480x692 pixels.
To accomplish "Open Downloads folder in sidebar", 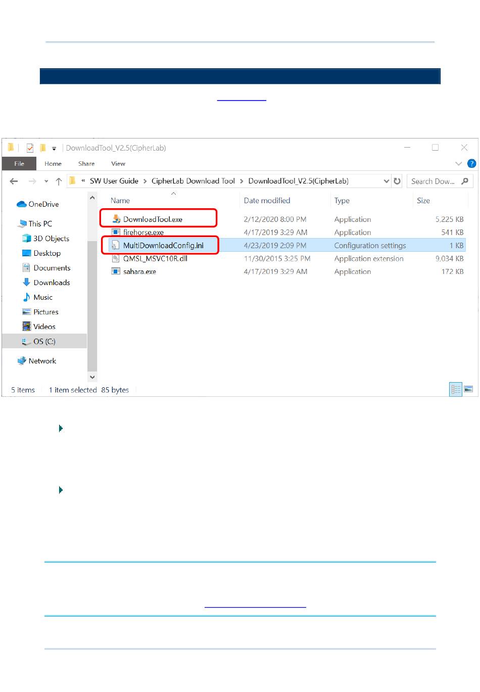I will click(46, 283).
